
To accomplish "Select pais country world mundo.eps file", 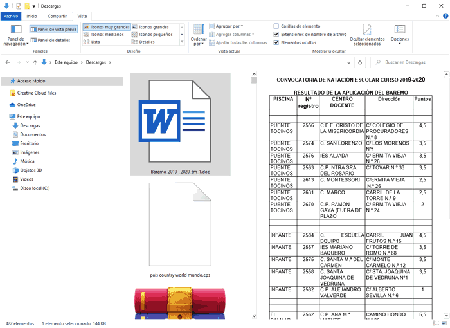I will point(180,230).
